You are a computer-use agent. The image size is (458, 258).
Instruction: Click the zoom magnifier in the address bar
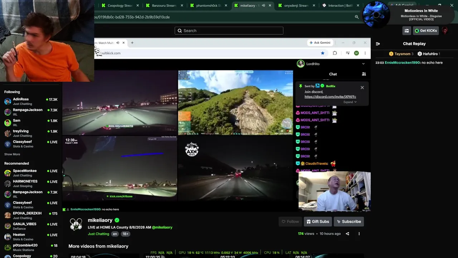point(357,17)
